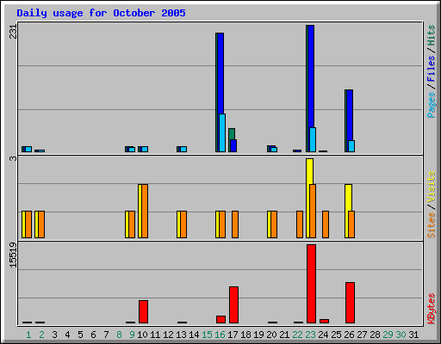Click day label 9 on the axis

coord(132,335)
